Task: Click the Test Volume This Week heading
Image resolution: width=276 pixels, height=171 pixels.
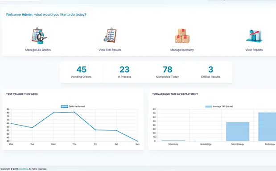Action: click(x=22, y=94)
